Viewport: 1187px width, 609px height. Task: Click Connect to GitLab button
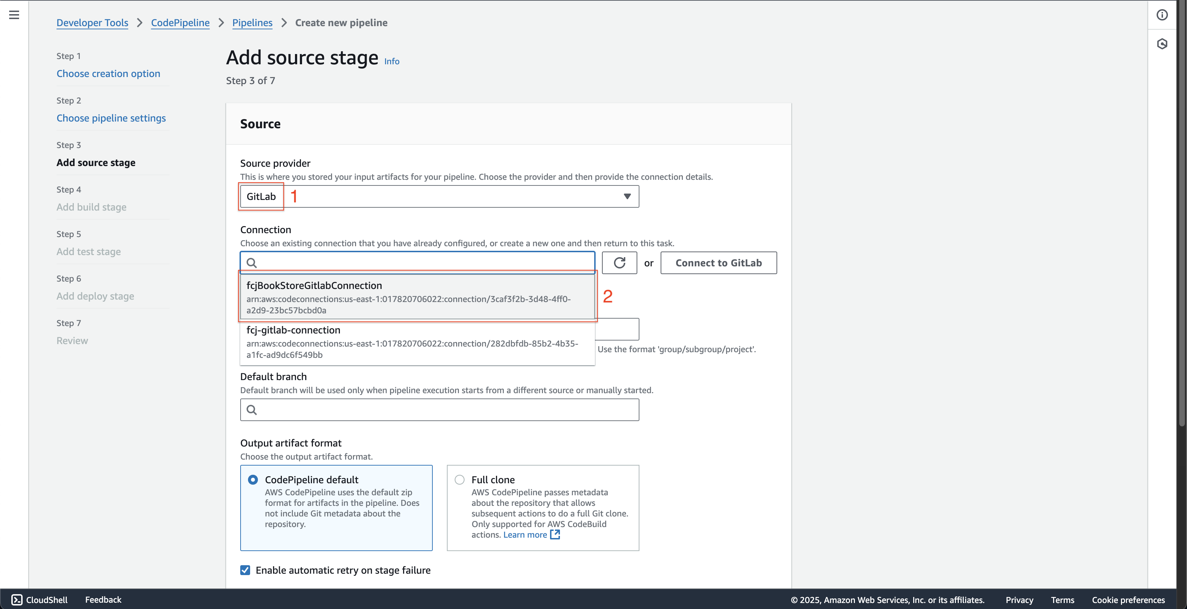click(718, 262)
